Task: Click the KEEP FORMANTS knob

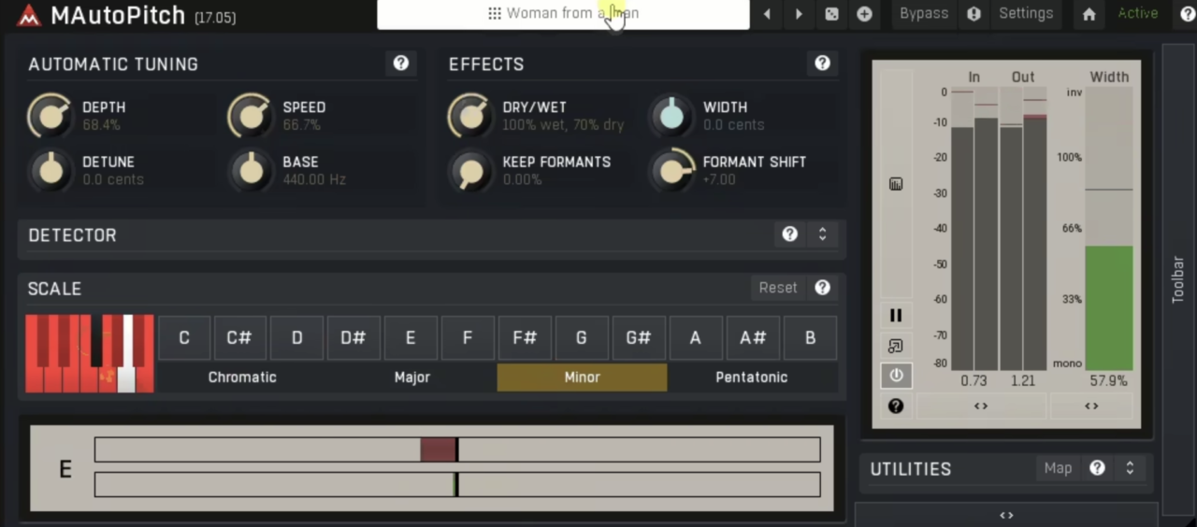Action: (x=470, y=170)
